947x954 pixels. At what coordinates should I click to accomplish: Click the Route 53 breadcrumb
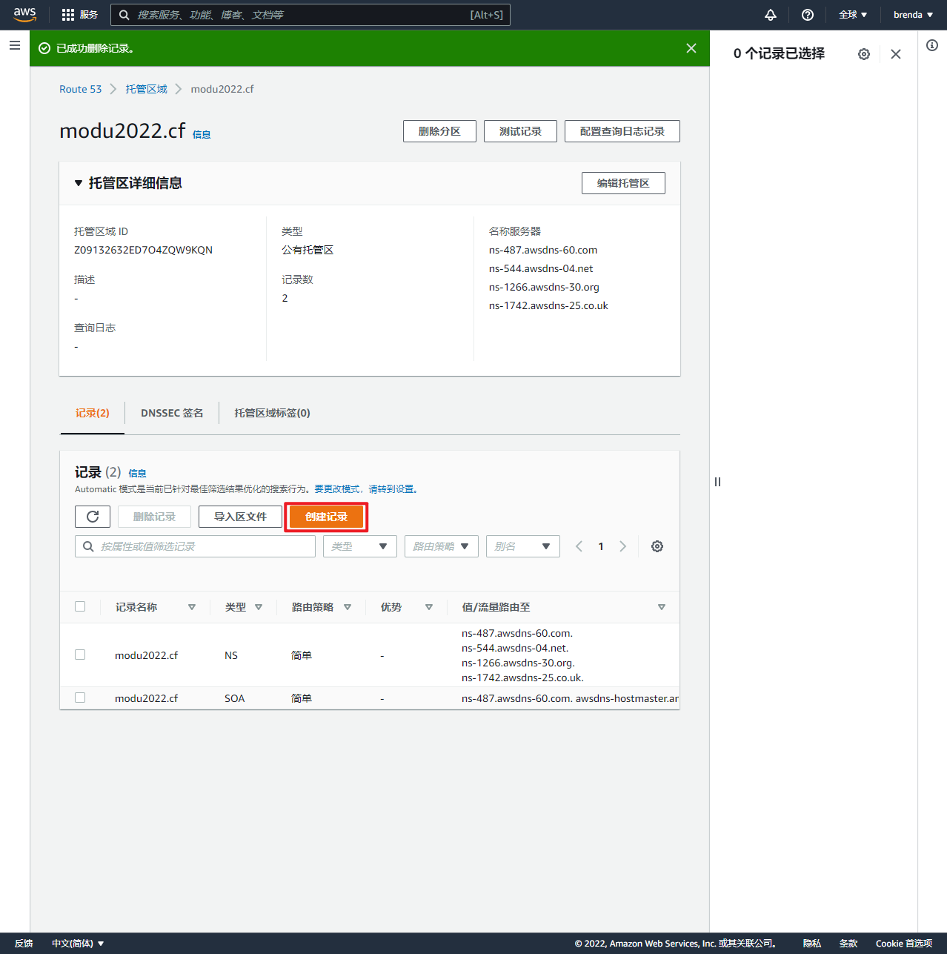point(81,89)
